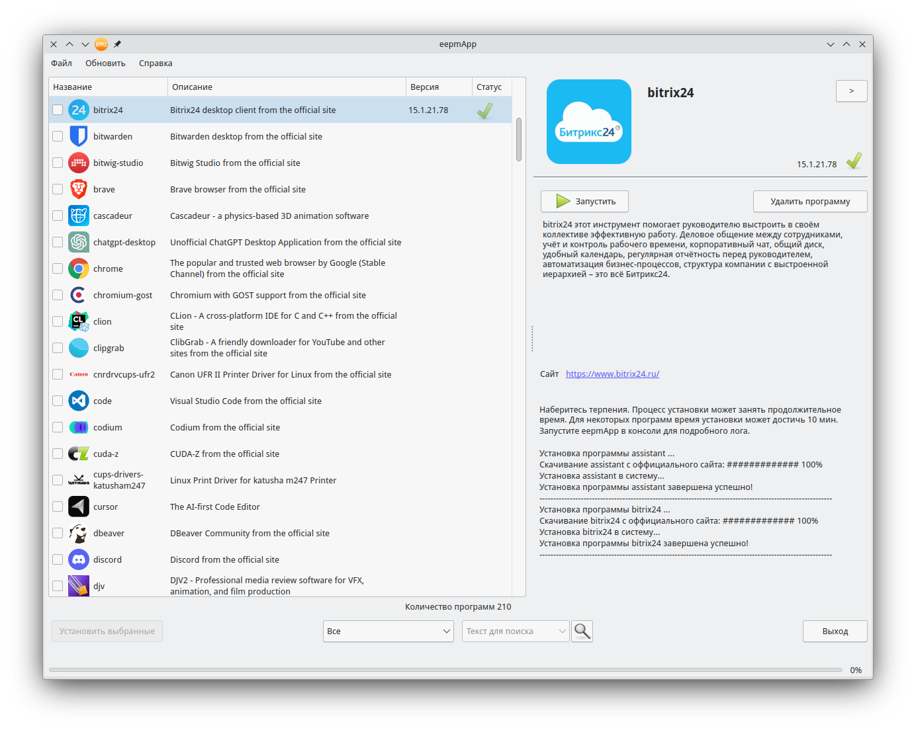Click the Установить выбранные button

click(107, 631)
